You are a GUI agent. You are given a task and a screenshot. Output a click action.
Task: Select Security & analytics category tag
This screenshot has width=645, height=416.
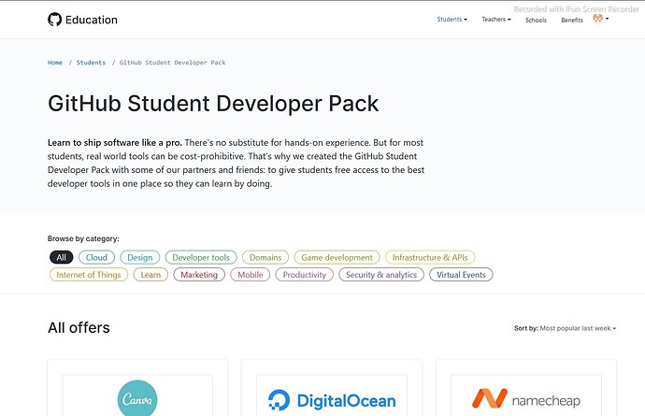[x=381, y=275]
